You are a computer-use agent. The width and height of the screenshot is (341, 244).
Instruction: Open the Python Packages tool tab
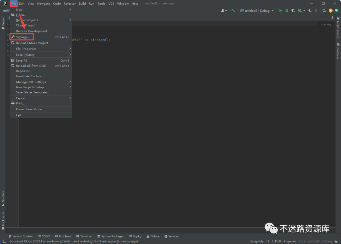(x=111, y=236)
